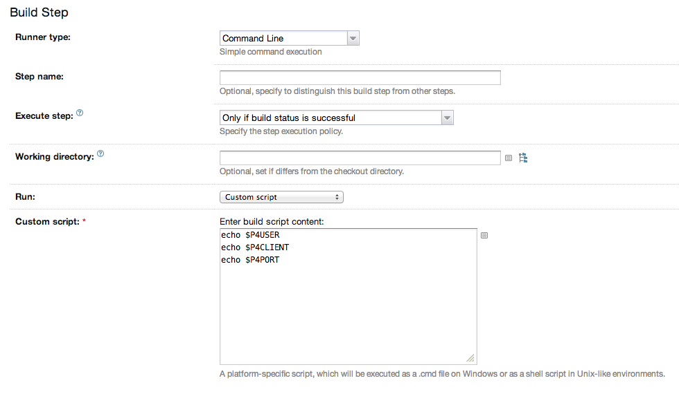The height and width of the screenshot is (394, 679).
Task: Click the 'Runner type:' label
Action: [43, 37]
